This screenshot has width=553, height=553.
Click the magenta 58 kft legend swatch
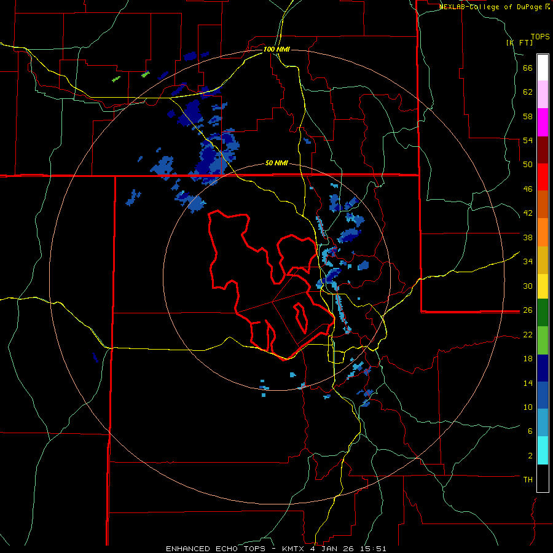[543, 122]
